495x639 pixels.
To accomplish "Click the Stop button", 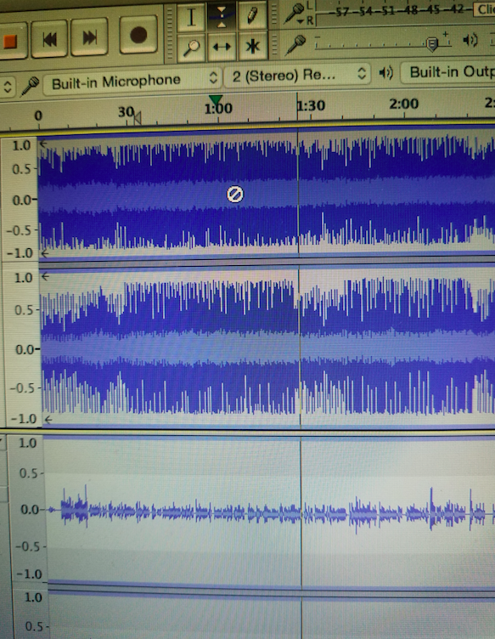I will tap(11, 41).
